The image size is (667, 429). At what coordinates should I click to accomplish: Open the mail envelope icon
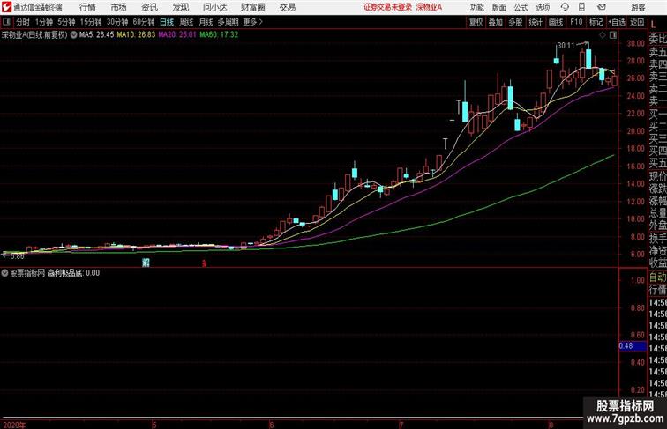pos(602,7)
